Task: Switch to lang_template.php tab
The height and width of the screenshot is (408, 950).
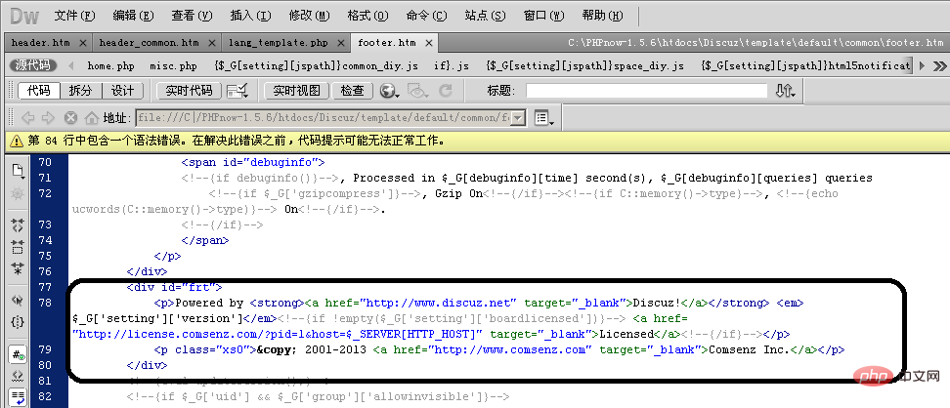Action: (279, 43)
